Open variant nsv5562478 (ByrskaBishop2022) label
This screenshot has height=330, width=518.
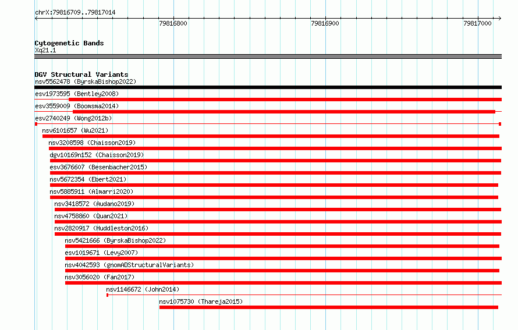pyautogui.click(x=86, y=81)
